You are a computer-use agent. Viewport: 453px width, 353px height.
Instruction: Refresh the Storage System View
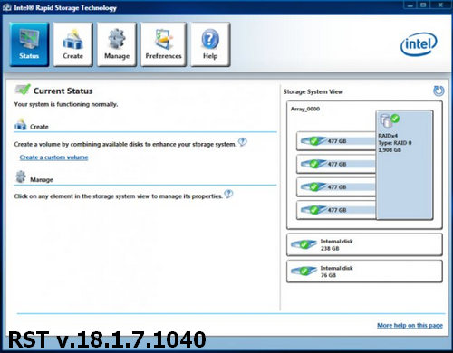coord(439,91)
